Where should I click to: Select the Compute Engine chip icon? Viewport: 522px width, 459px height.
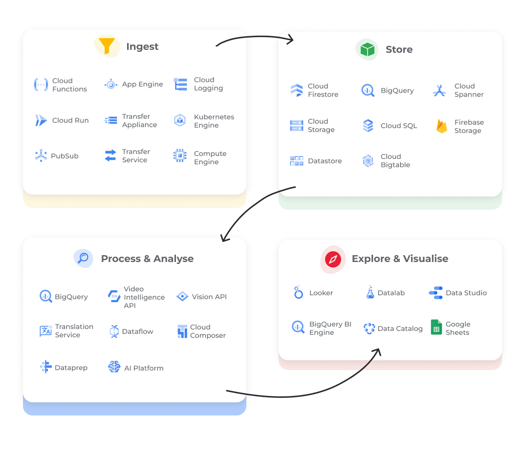pyautogui.click(x=180, y=155)
